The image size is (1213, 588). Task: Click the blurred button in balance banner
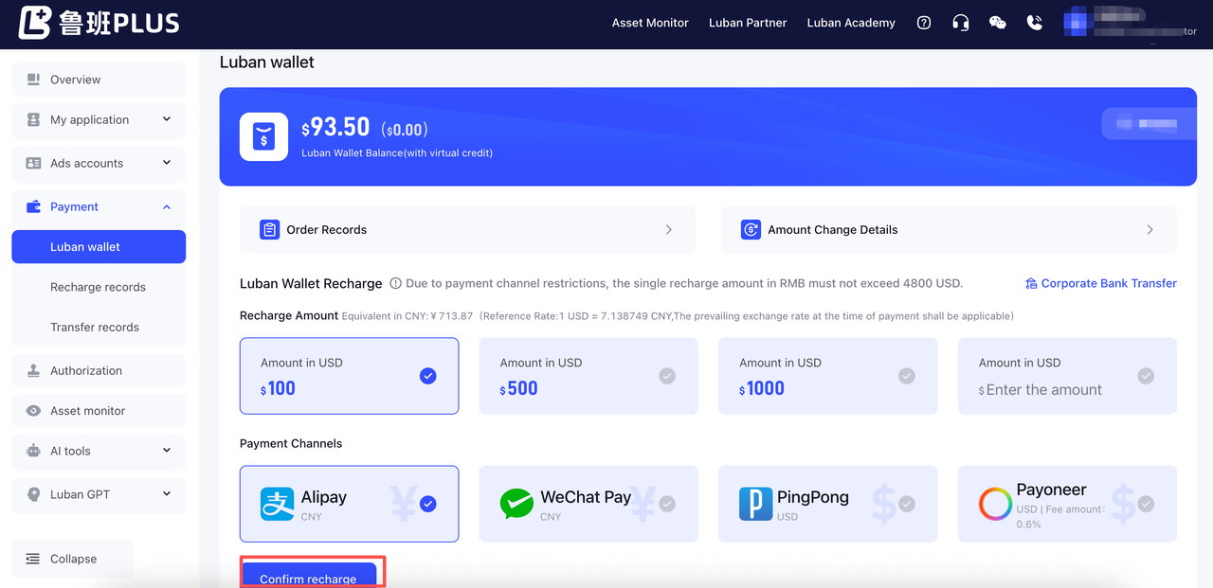(x=1149, y=123)
